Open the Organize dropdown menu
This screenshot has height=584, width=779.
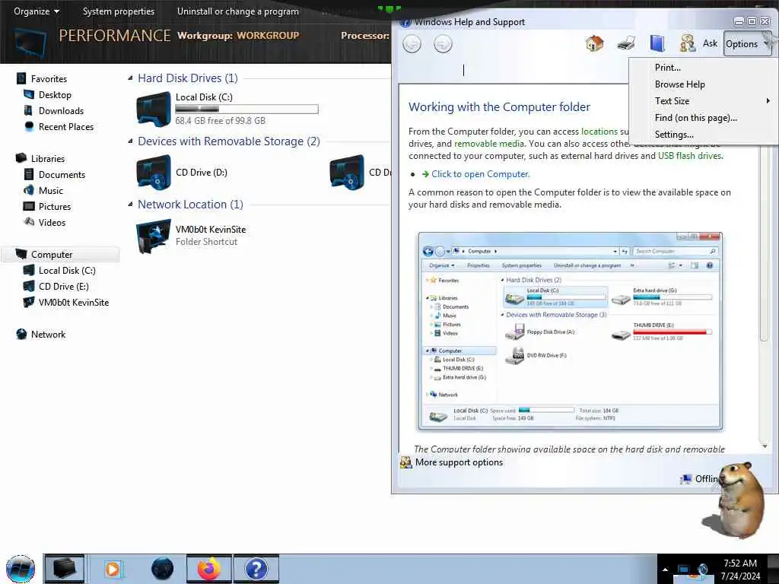coord(37,11)
